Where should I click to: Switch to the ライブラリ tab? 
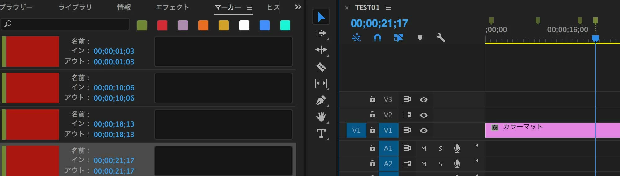pos(75,7)
